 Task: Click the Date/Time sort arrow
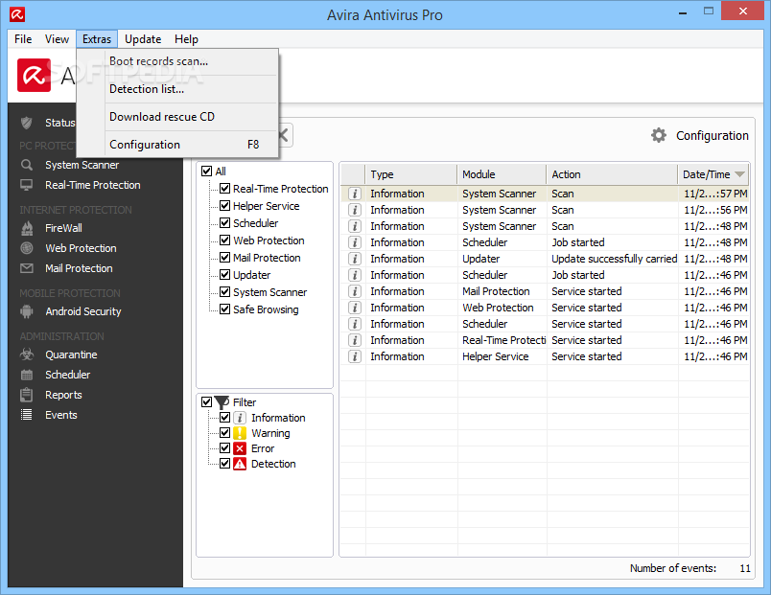[x=739, y=174]
